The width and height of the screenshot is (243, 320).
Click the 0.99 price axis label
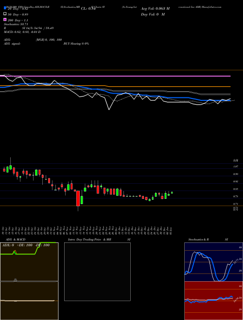pyautogui.click(x=236, y=174)
